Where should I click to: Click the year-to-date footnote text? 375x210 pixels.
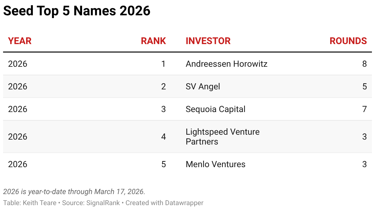pos(74,192)
